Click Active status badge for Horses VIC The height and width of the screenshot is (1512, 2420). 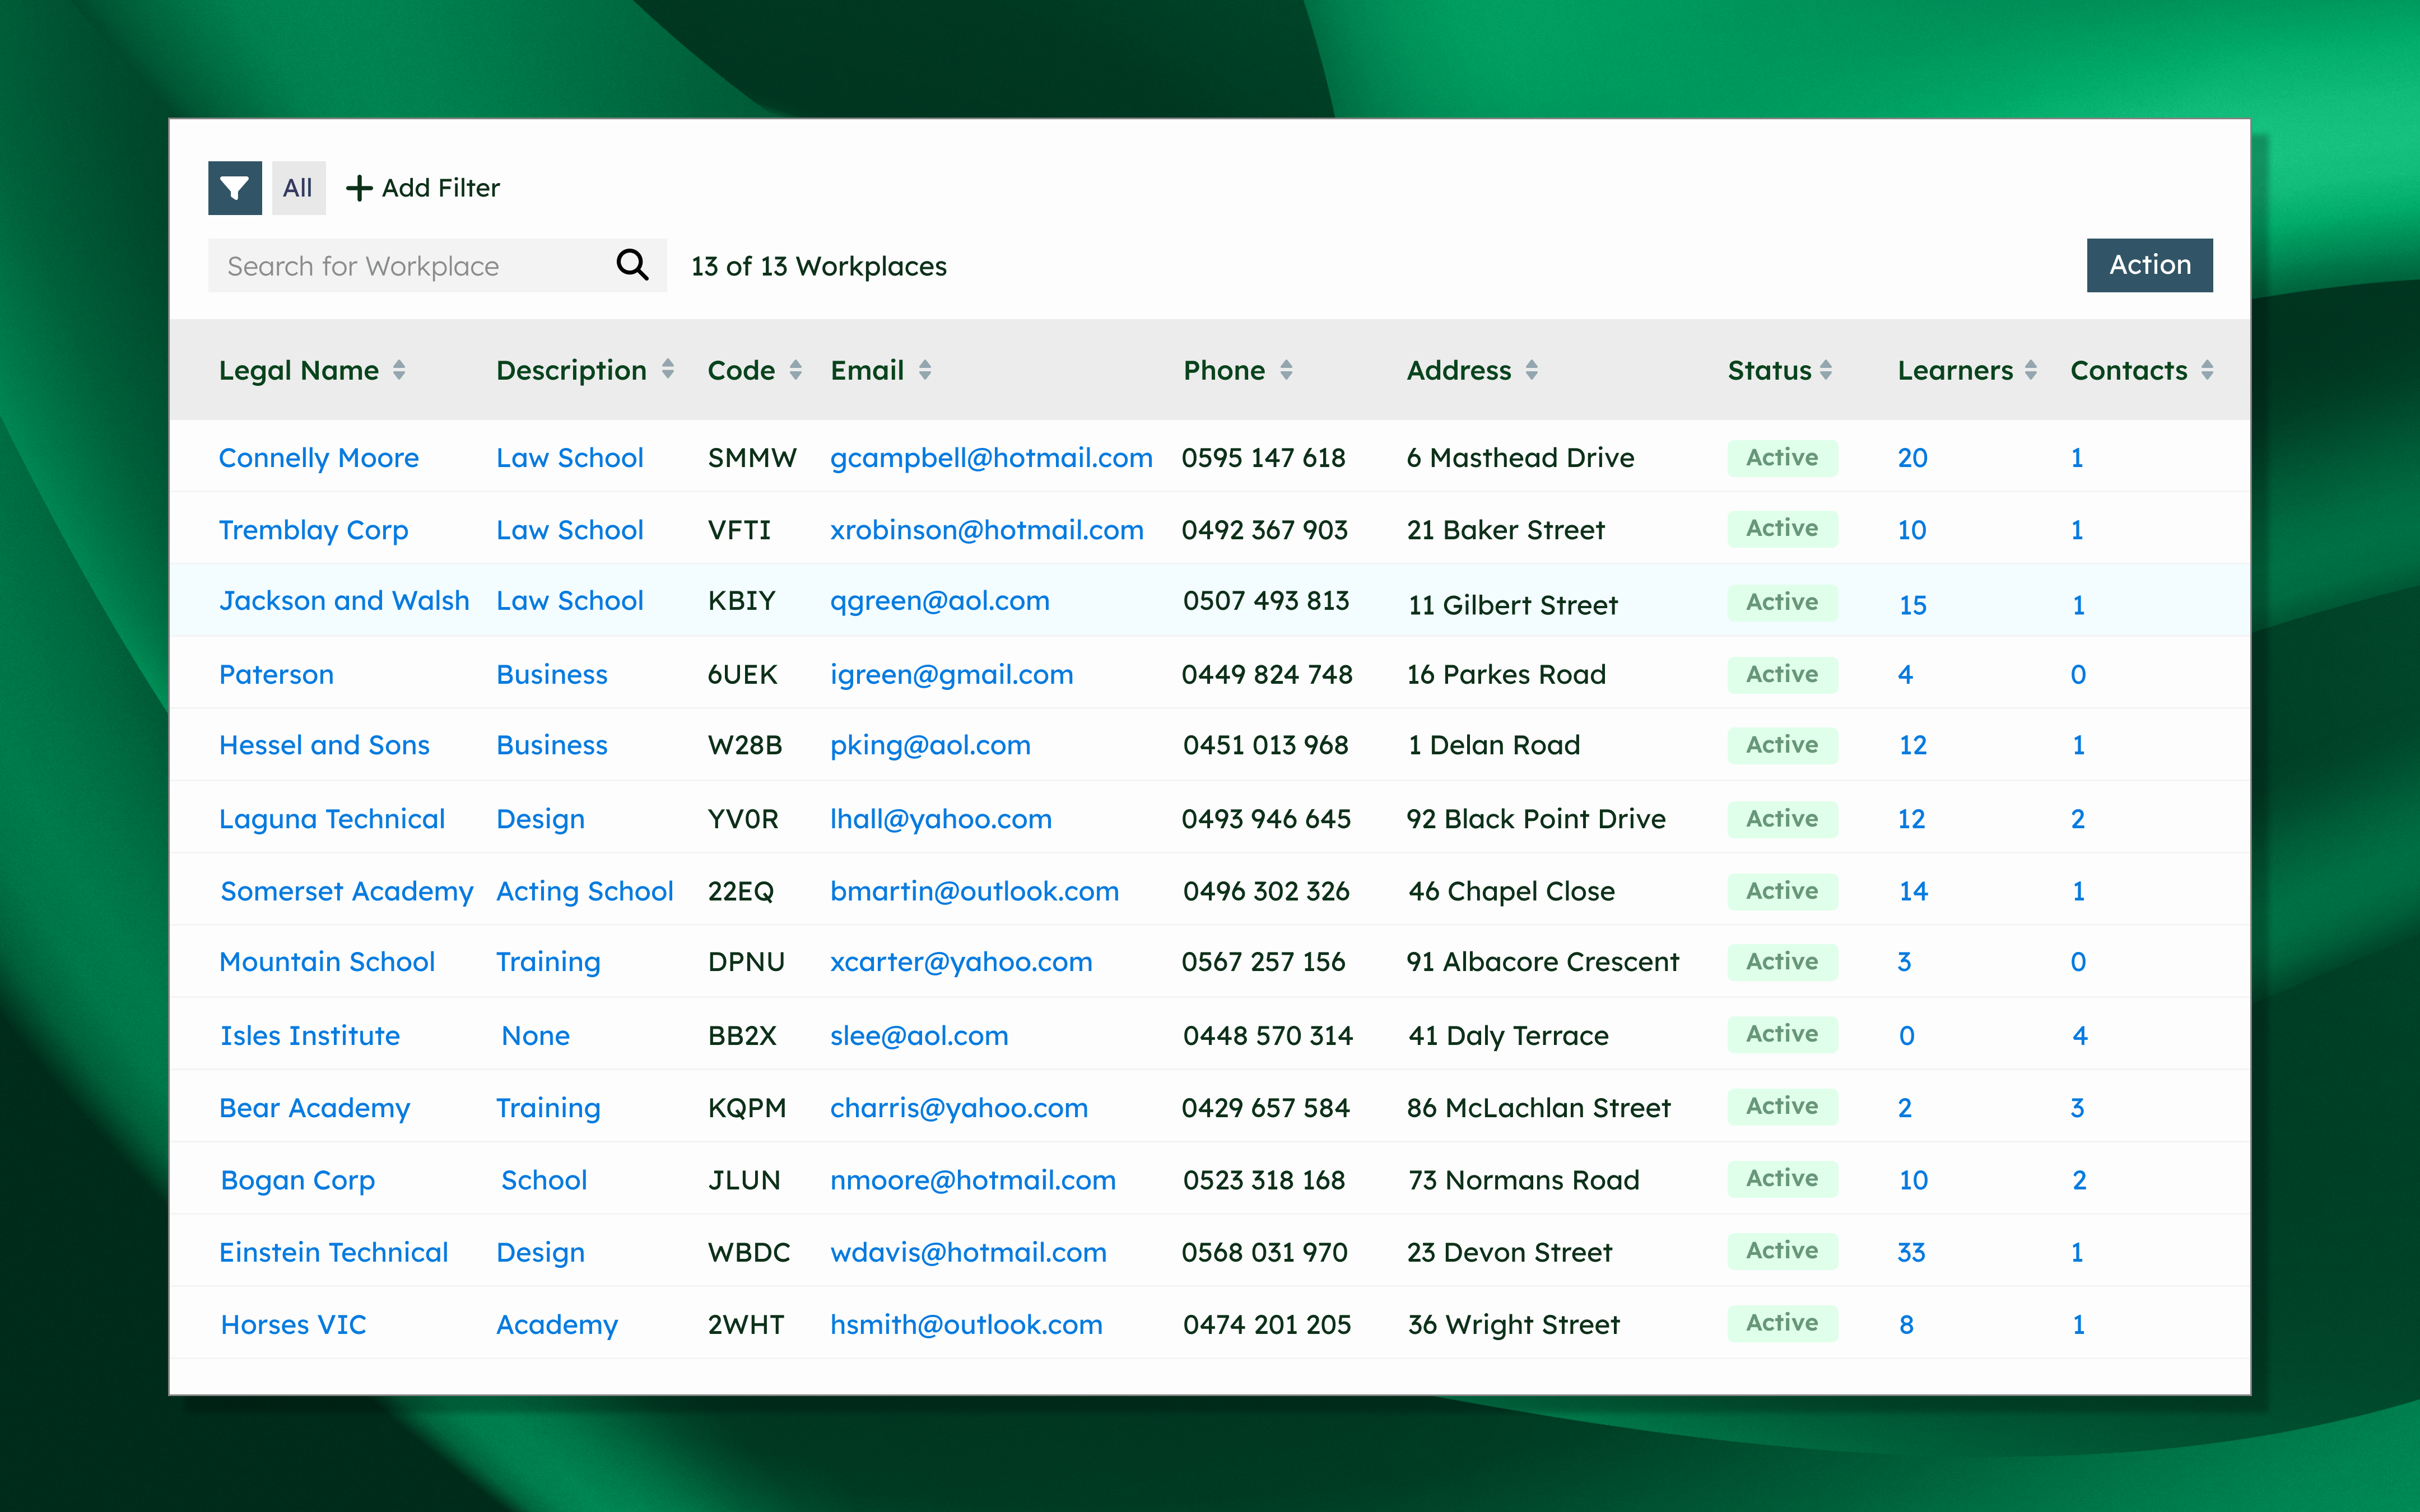(1782, 1323)
